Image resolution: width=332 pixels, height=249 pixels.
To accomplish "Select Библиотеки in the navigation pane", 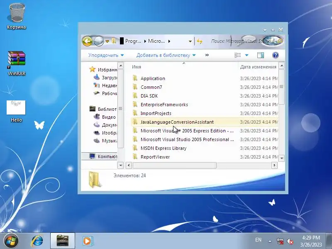I will (x=103, y=109).
